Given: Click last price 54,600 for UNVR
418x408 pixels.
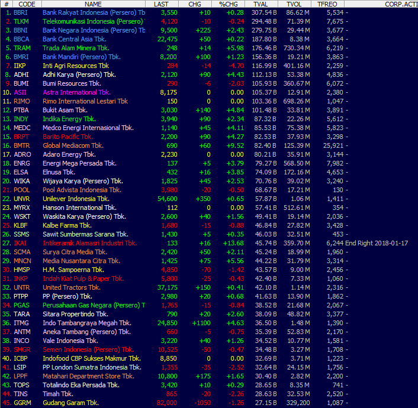Looking at the screenshot, I should click(168, 199).
